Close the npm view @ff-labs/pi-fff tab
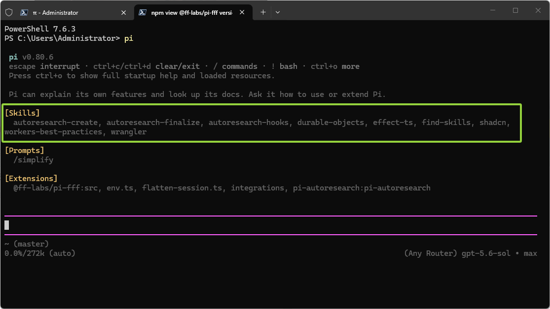The height and width of the screenshot is (309, 550). click(x=242, y=12)
